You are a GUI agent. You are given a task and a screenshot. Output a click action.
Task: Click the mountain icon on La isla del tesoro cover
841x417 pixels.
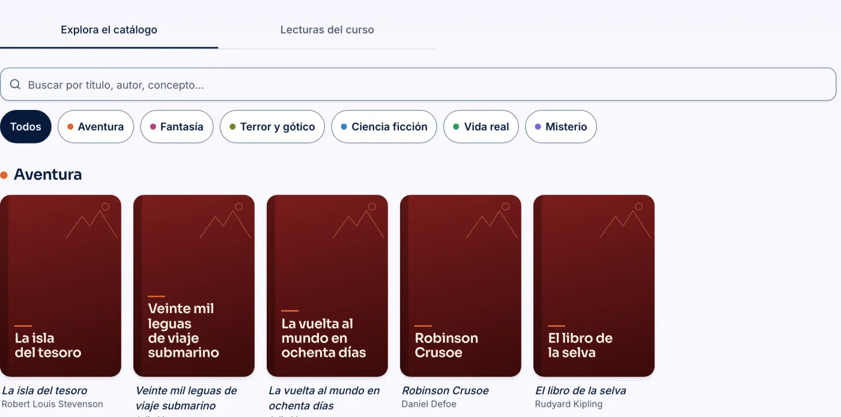tap(92, 221)
